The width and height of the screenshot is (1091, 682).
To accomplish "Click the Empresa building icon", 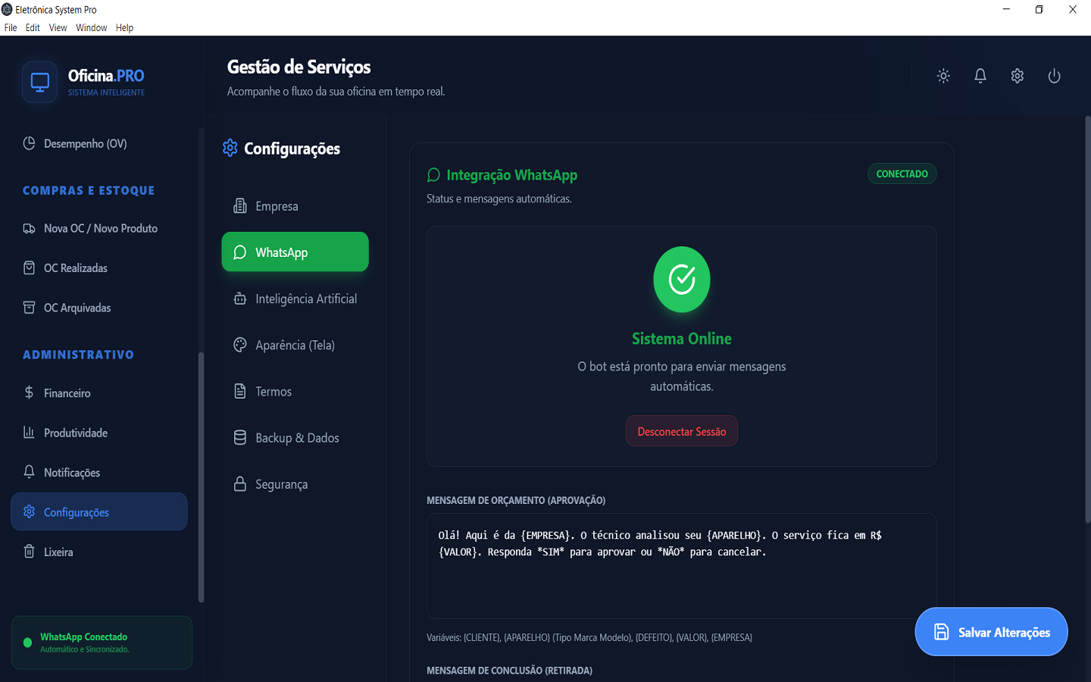I will [240, 206].
